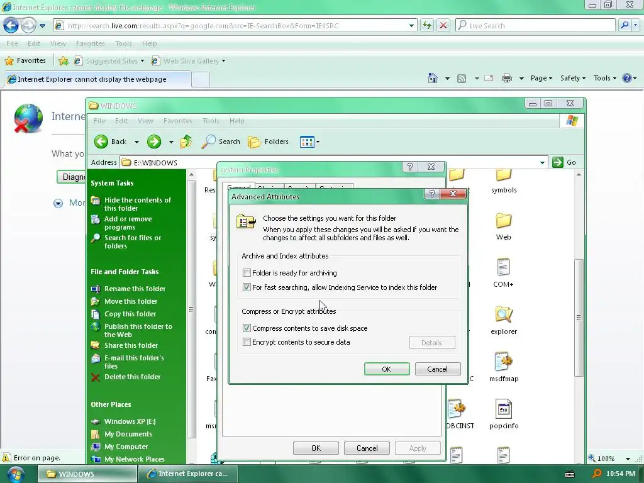Open the Views dropdown arrow in explorer
The height and width of the screenshot is (483, 644).
click(x=318, y=142)
